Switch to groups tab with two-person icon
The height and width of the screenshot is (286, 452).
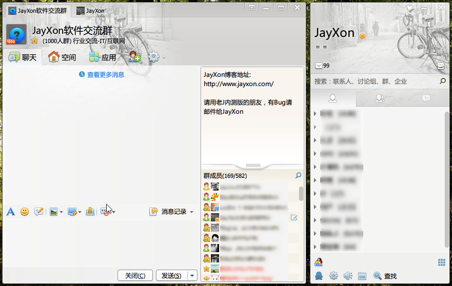tap(379, 98)
